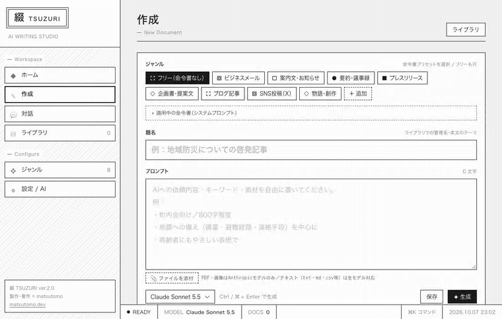The image size is (502, 319).
Task: Open the 作成 page in the sidebar
Action: (x=60, y=94)
